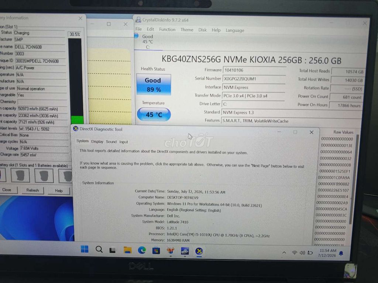
Task: Click the Help button in battery information window
Action: [x=59, y=191]
